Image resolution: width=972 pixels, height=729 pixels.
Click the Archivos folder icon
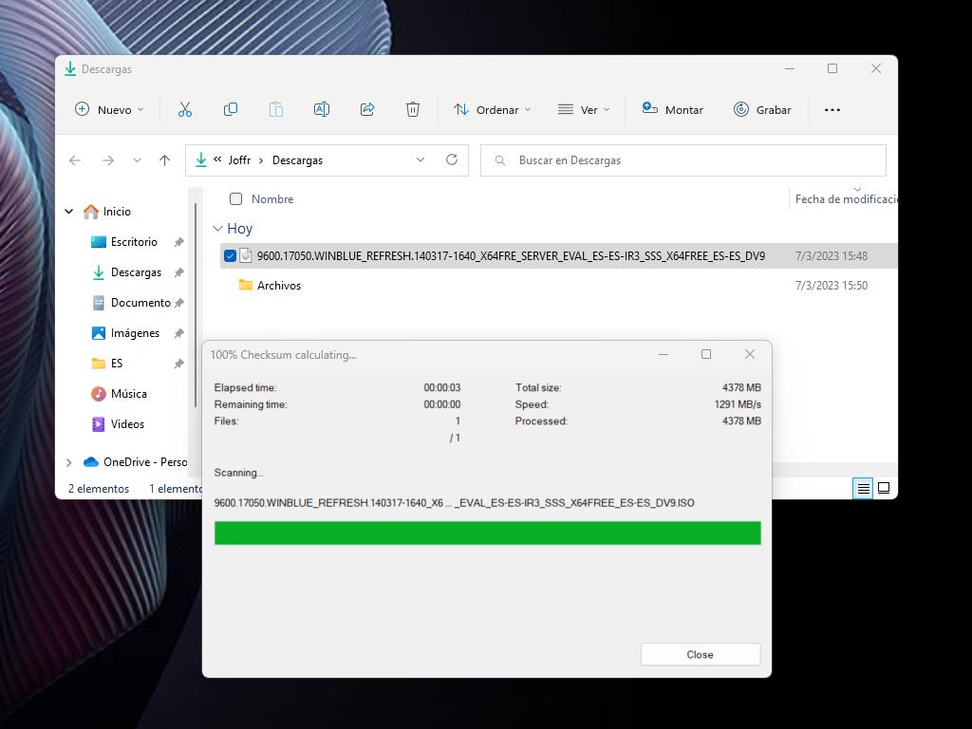[x=246, y=285]
